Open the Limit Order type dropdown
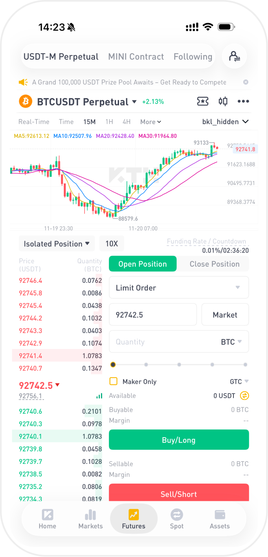The height and width of the screenshot is (557, 268). (178, 288)
